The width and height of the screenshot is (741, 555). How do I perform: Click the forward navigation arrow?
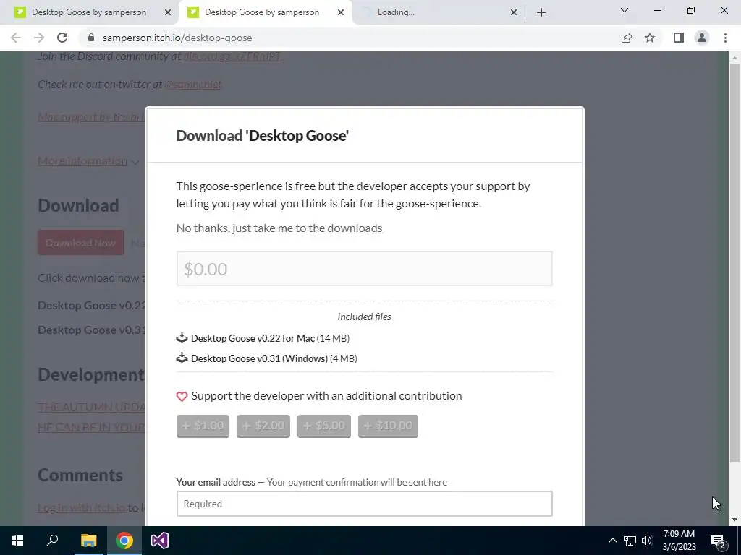coord(39,38)
